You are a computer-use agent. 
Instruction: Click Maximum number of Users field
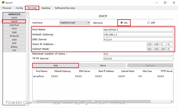pos(138,54)
